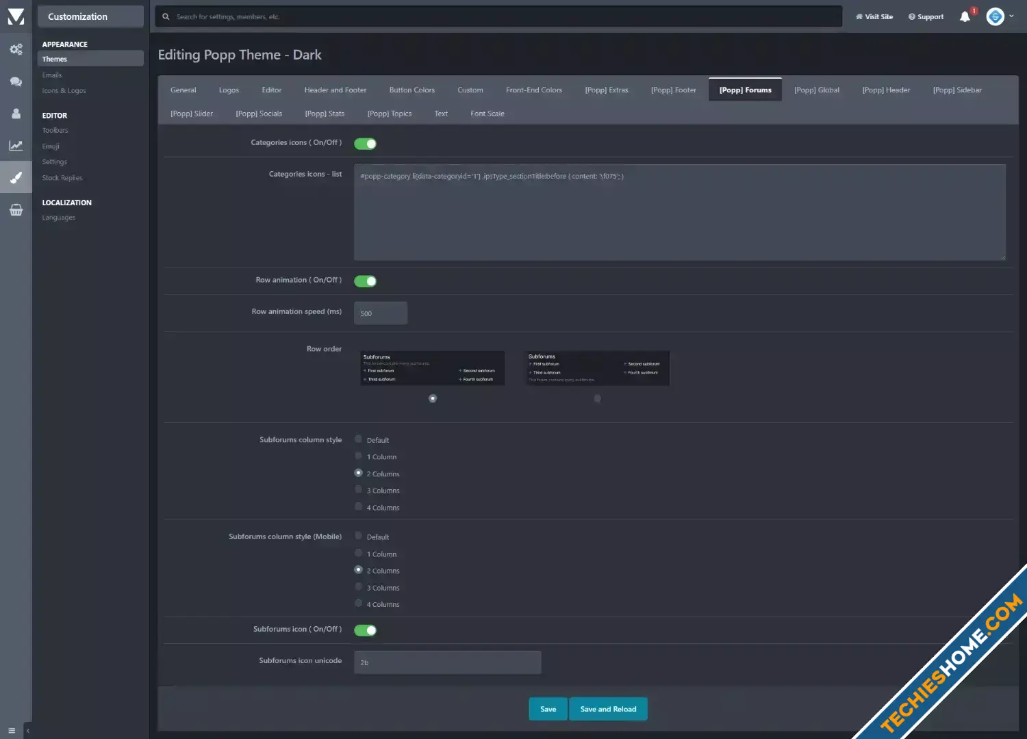Image resolution: width=1027 pixels, height=739 pixels.
Task: Open the Custom tab
Action: (x=470, y=90)
